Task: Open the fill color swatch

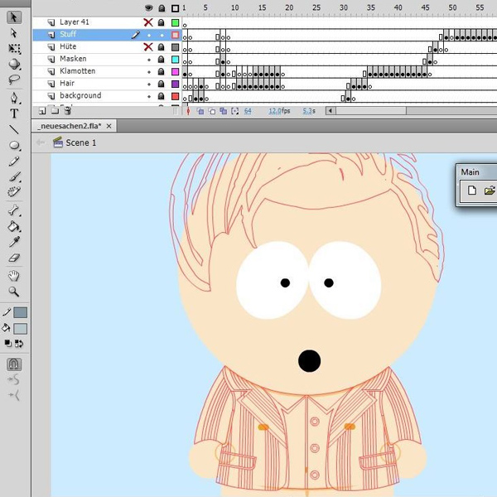Action: pos(20,329)
